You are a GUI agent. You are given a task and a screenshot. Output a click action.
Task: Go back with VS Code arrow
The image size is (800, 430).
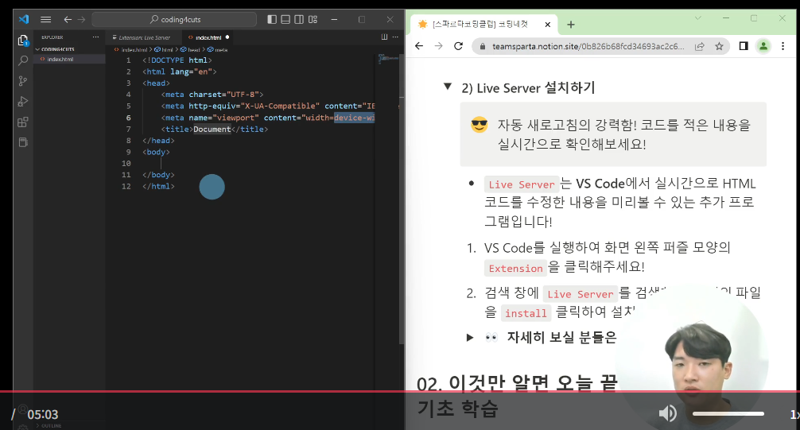click(68, 19)
